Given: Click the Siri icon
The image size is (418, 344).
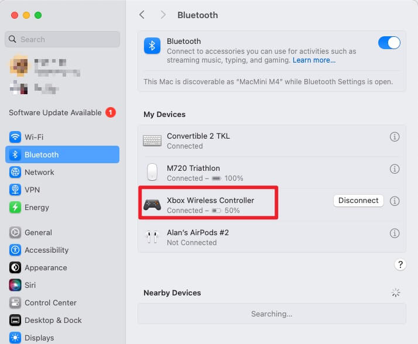Looking at the screenshot, I should click(x=15, y=285).
